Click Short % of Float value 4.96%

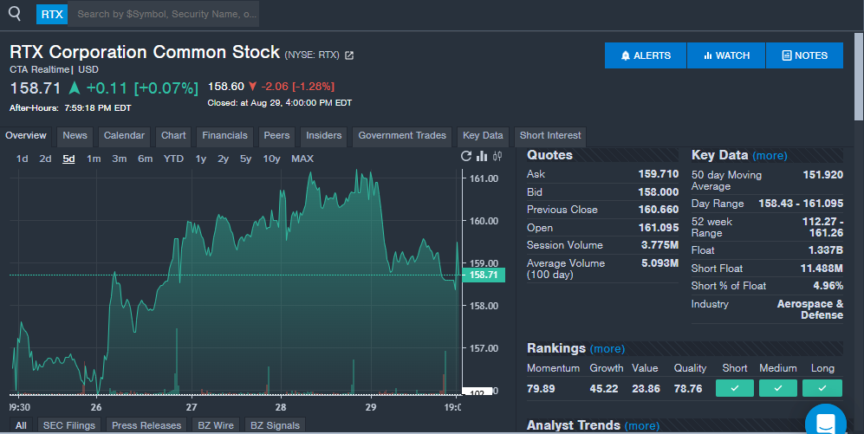point(828,286)
